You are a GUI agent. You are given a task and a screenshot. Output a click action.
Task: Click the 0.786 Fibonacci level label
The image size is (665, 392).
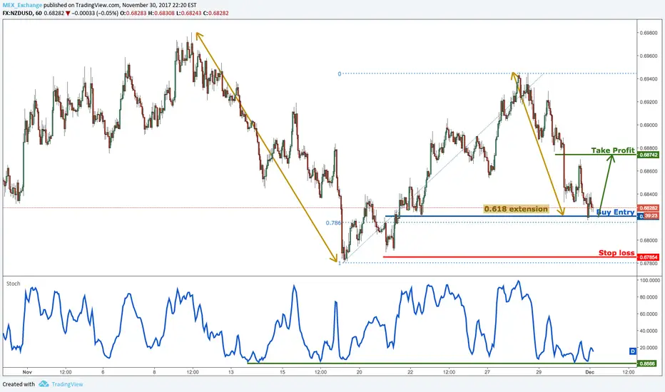point(333,223)
